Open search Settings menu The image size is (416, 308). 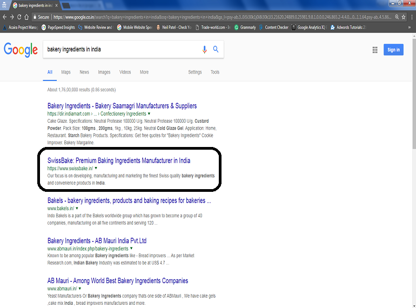[x=195, y=72]
